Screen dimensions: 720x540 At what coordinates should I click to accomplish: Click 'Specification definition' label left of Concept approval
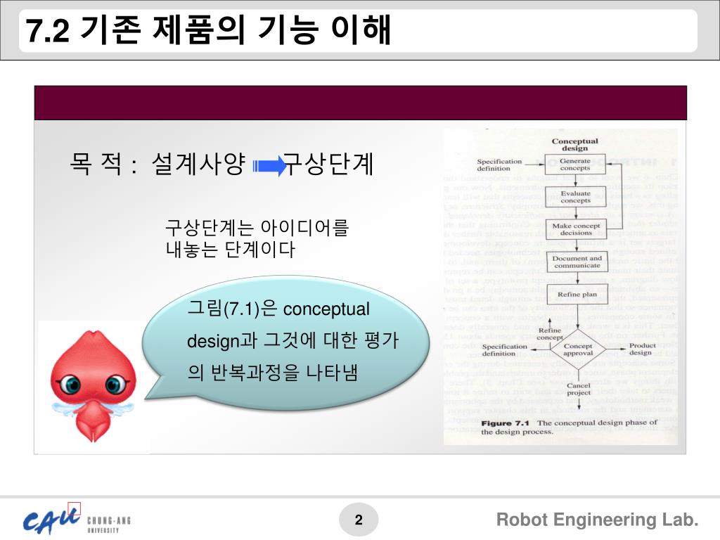[504, 350]
